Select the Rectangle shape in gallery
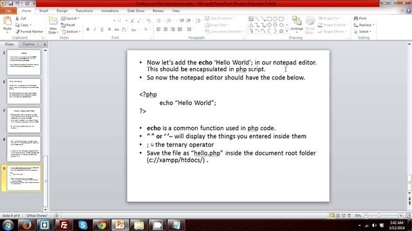This screenshot has height=231, width=412. click(x=269, y=19)
